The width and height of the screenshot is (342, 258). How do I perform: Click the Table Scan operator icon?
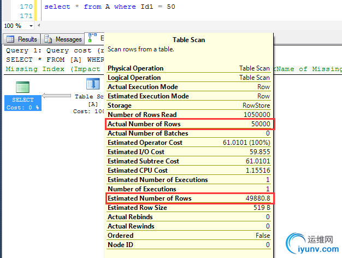click(93, 84)
